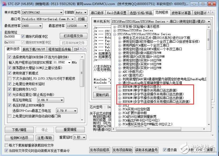219x156 pixels.
Task: Toggle 允许低压复位 checkbox
Action: click(x=9, y=95)
